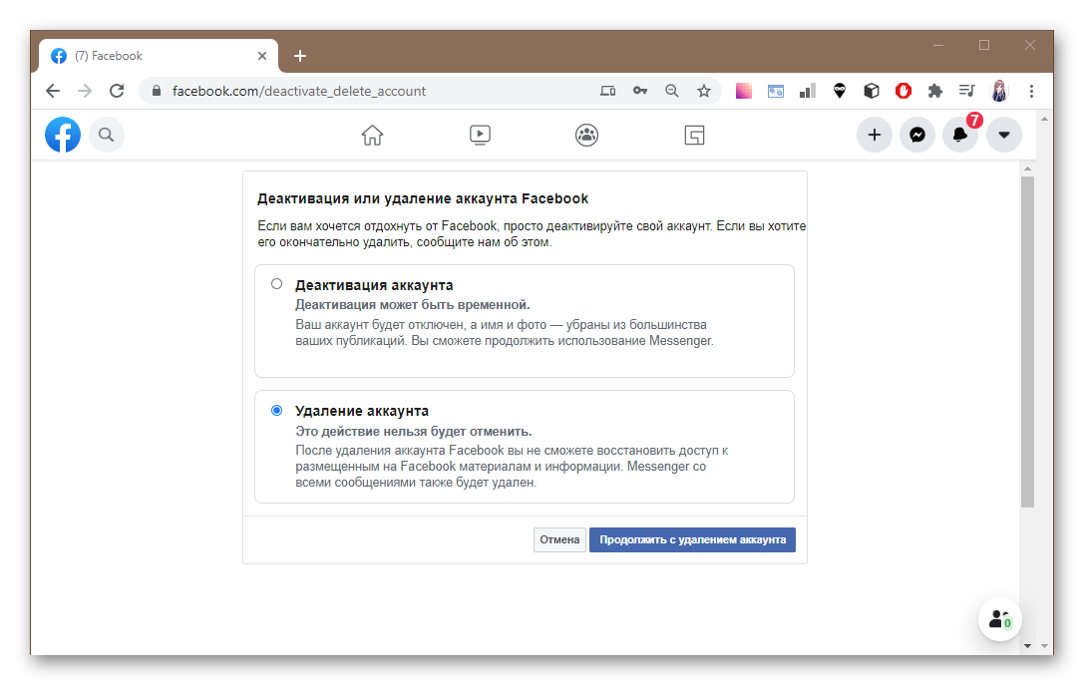
Task: Click the inner scrollbar up arrow
Action: [x=1027, y=169]
